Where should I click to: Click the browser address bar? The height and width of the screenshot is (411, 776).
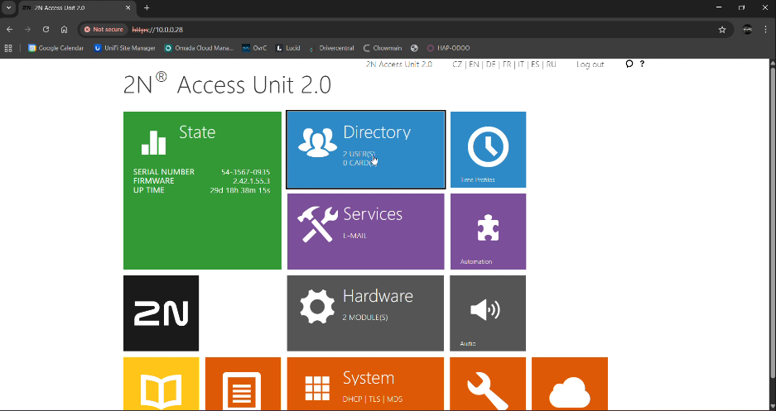[x=414, y=29]
